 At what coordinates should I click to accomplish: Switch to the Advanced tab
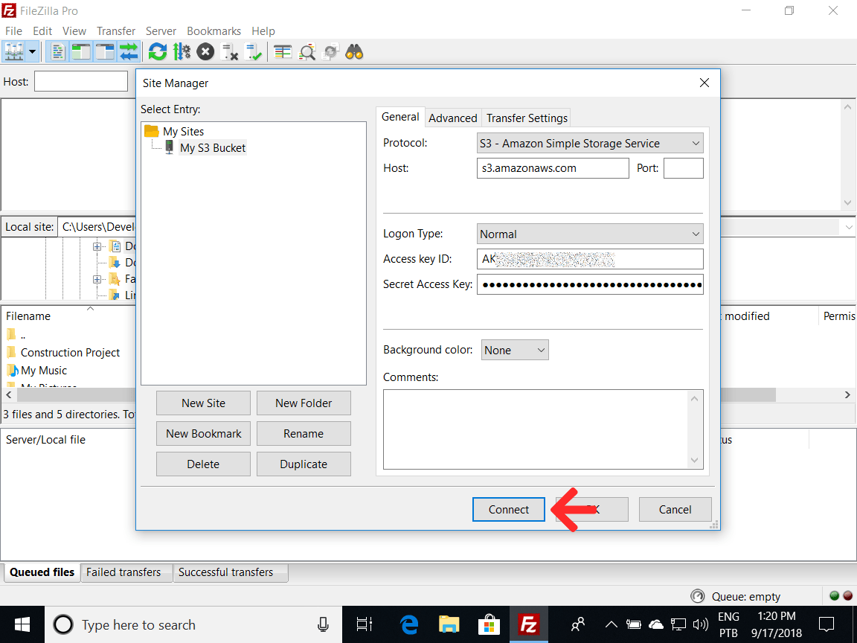tap(452, 118)
